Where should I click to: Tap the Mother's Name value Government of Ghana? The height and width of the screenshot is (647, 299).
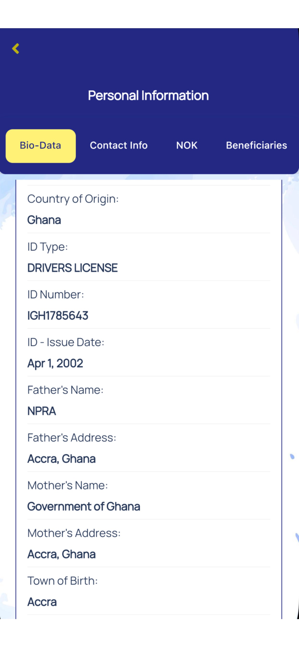click(x=84, y=507)
